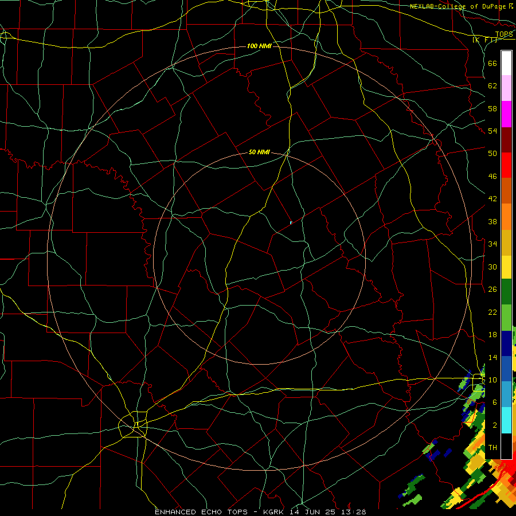Click the light pink legend swatch
The image size is (516, 516).
(506, 88)
